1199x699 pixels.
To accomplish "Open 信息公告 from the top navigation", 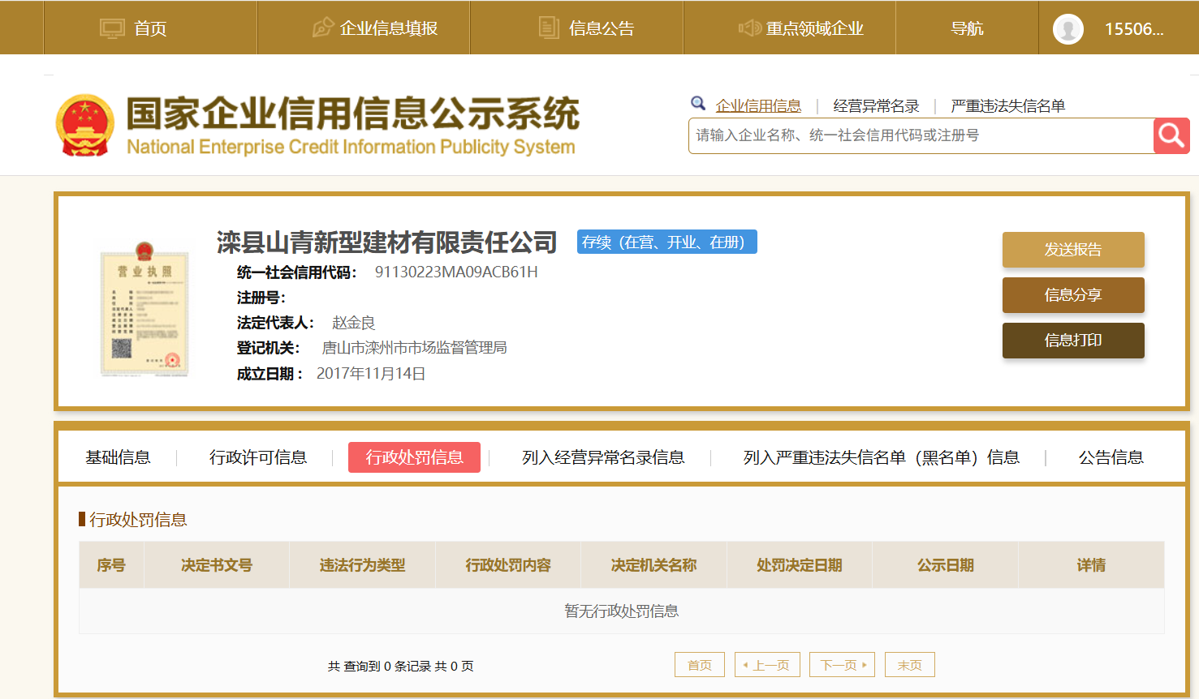I will click(587, 28).
